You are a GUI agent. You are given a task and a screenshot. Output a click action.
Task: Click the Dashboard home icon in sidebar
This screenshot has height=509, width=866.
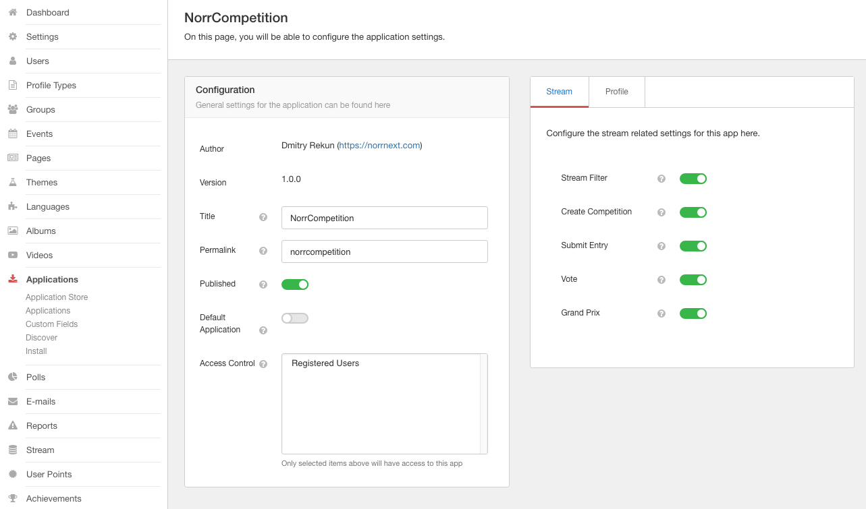(x=12, y=13)
